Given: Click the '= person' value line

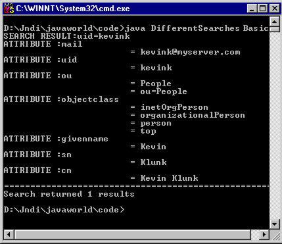Looking at the screenshot, I should pyautogui.click(x=151, y=123).
